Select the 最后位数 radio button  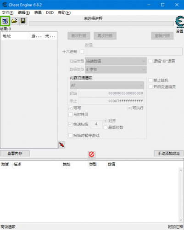(105, 127)
